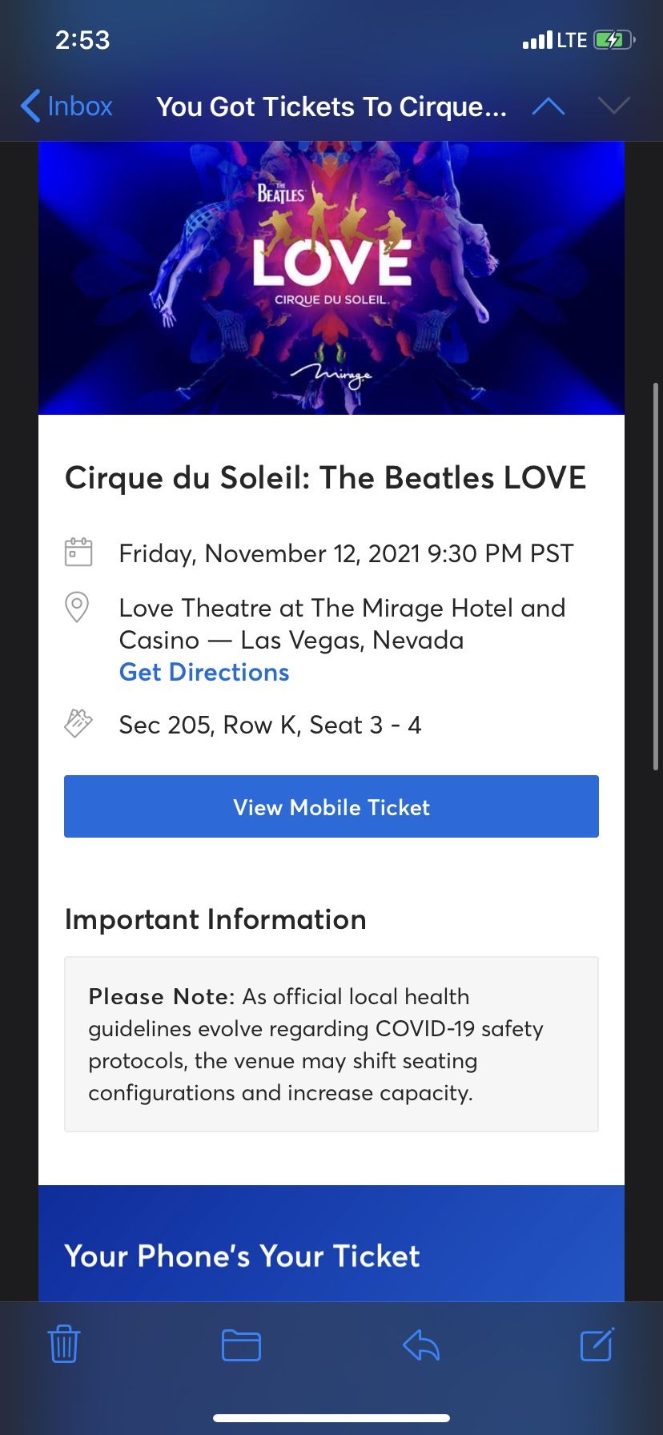Tap the home indicator bar at bottom
Viewport: 663px width, 1435px height.
(331, 1418)
